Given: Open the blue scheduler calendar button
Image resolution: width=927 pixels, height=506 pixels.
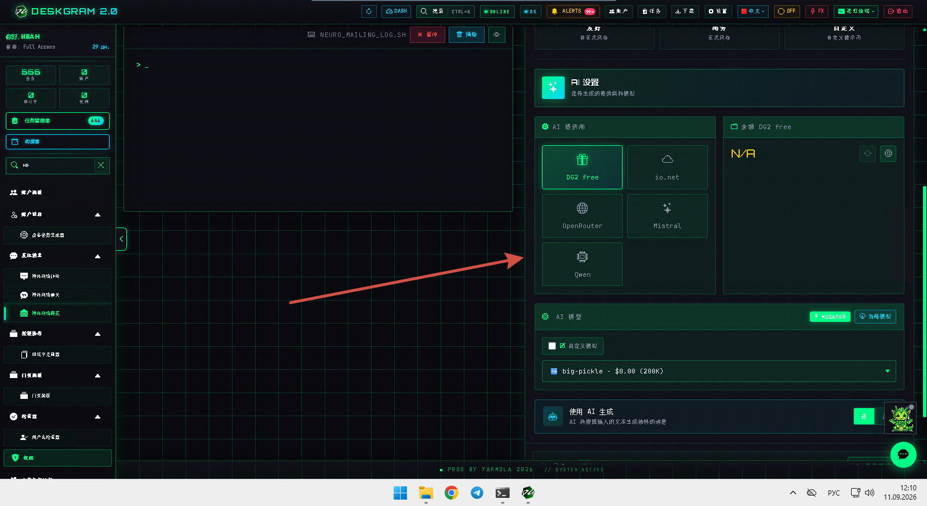Looking at the screenshot, I should (x=57, y=142).
